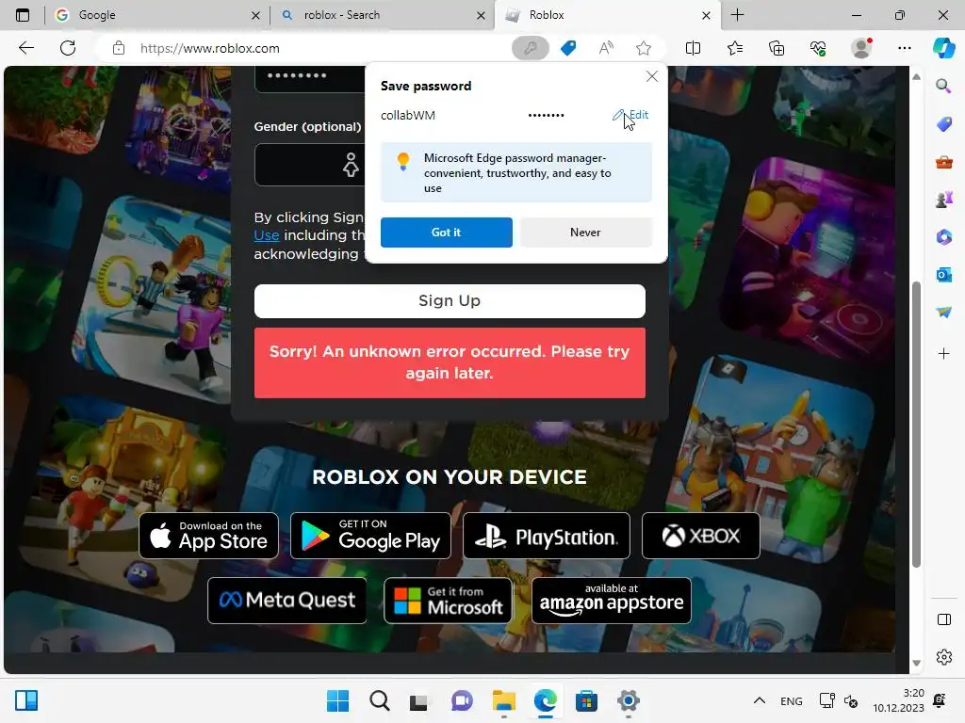Viewport: 965px width, 723px height.
Task: Open the password key icon in address bar
Action: (530, 48)
